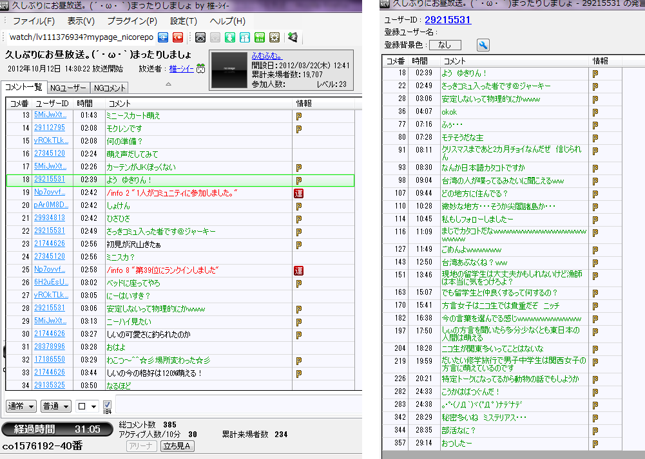Open the プラグイン(P) menu

(132, 21)
